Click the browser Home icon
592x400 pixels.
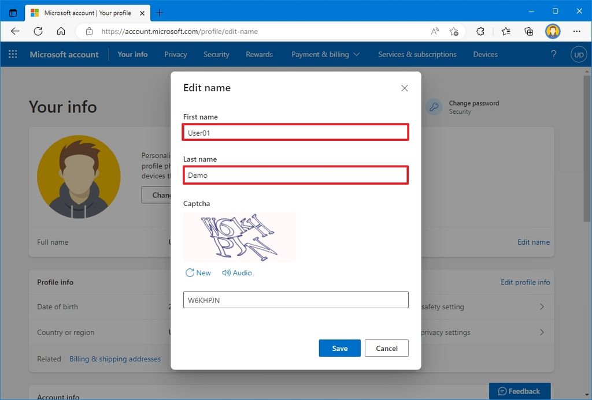61,32
